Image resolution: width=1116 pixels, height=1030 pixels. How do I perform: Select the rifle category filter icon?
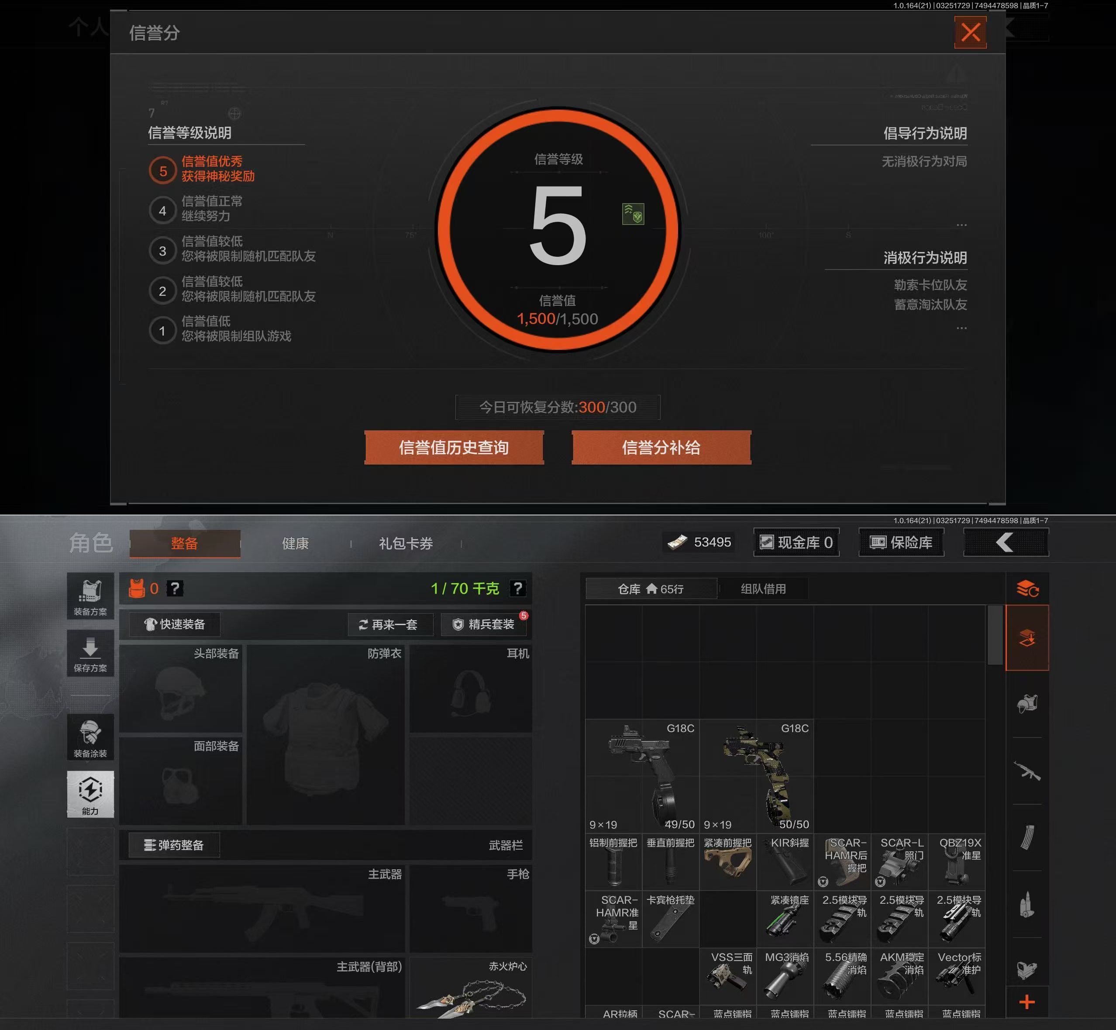(1027, 771)
